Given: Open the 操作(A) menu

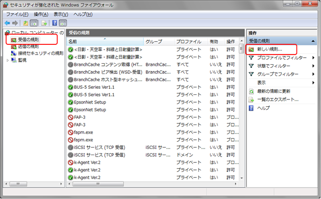Looking at the screenshot, I should (x=41, y=14).
